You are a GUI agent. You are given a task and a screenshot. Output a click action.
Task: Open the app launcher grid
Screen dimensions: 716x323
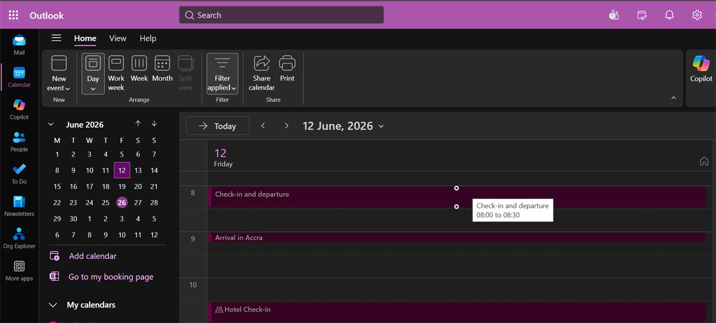14,15
